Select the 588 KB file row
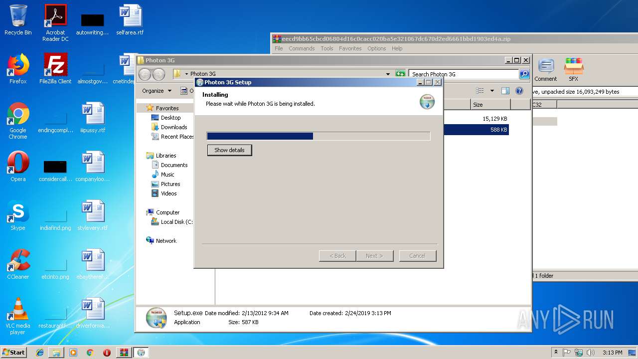The height and width of the screenshot is (359, 638). tap(476, 130)
